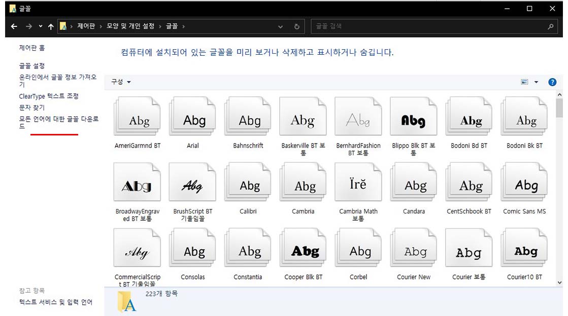Viewport: 568px width, 316px height.
Task: Select the Courier10 BT font icon
Action: point(524,248)
